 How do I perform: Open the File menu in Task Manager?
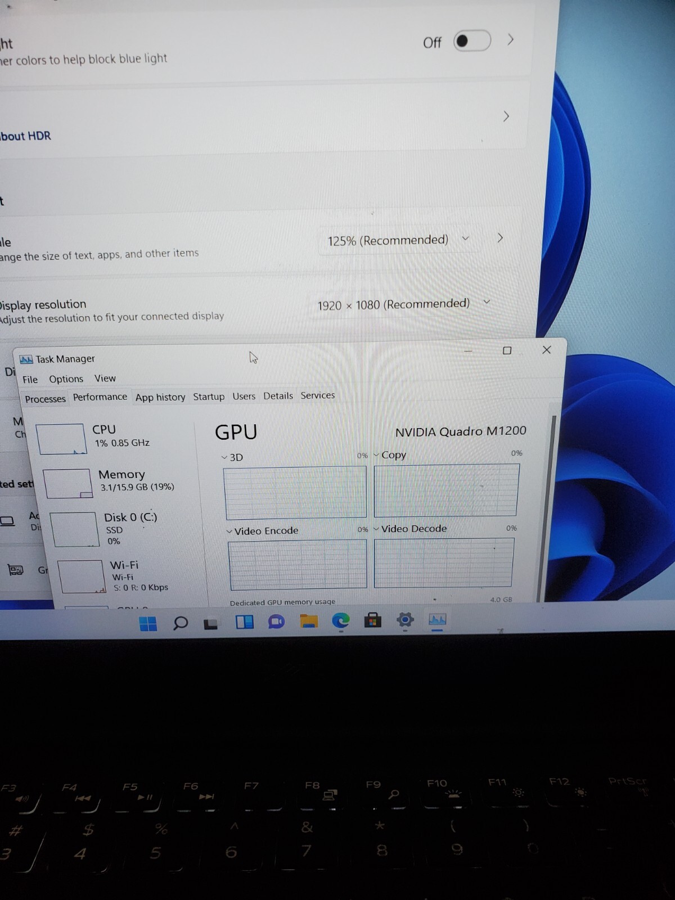[x=30, y=380]
